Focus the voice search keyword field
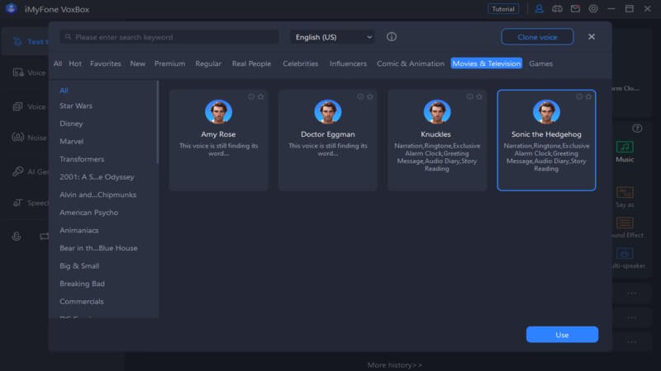This screenshot has width=661, height=371. [169, 37]
